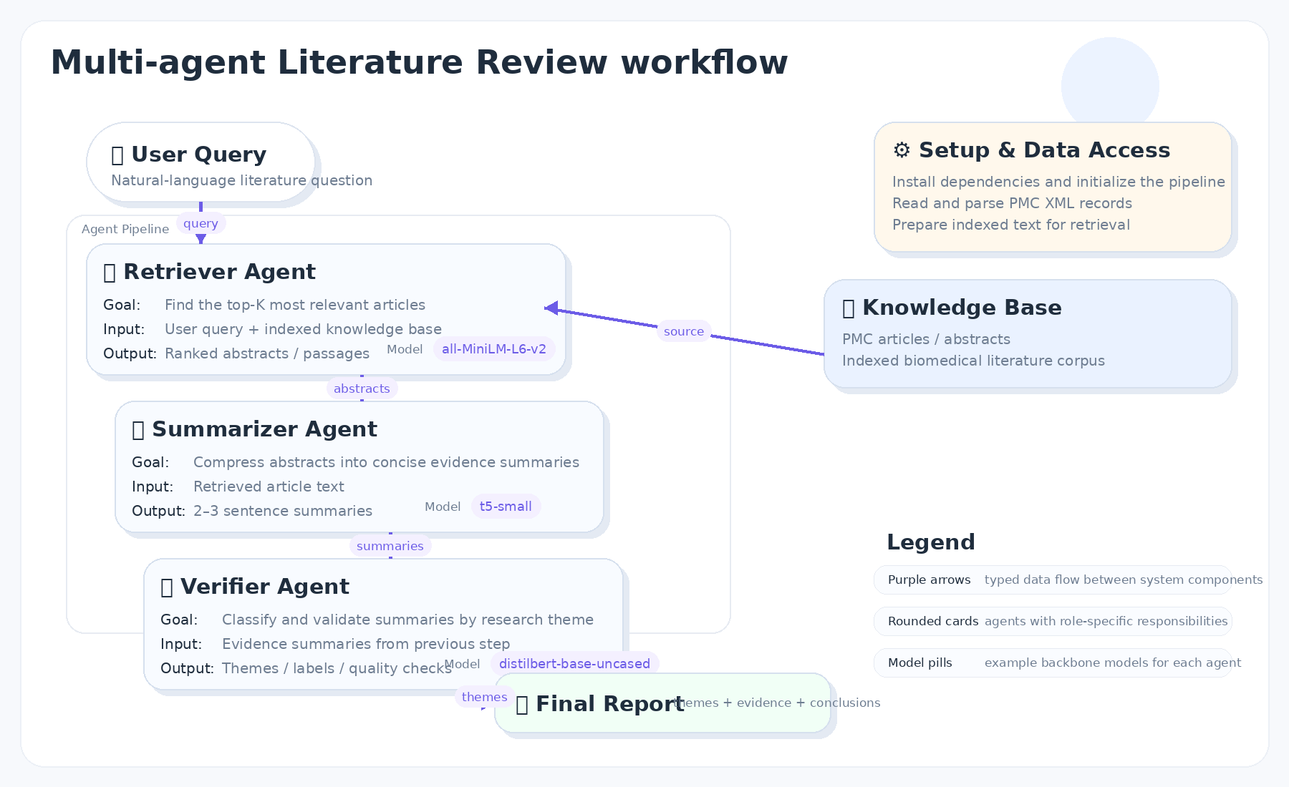The width and height of the screenshot is (1289, 787).
Task: Select the t5-small model pill
Action: click(506, 507)
